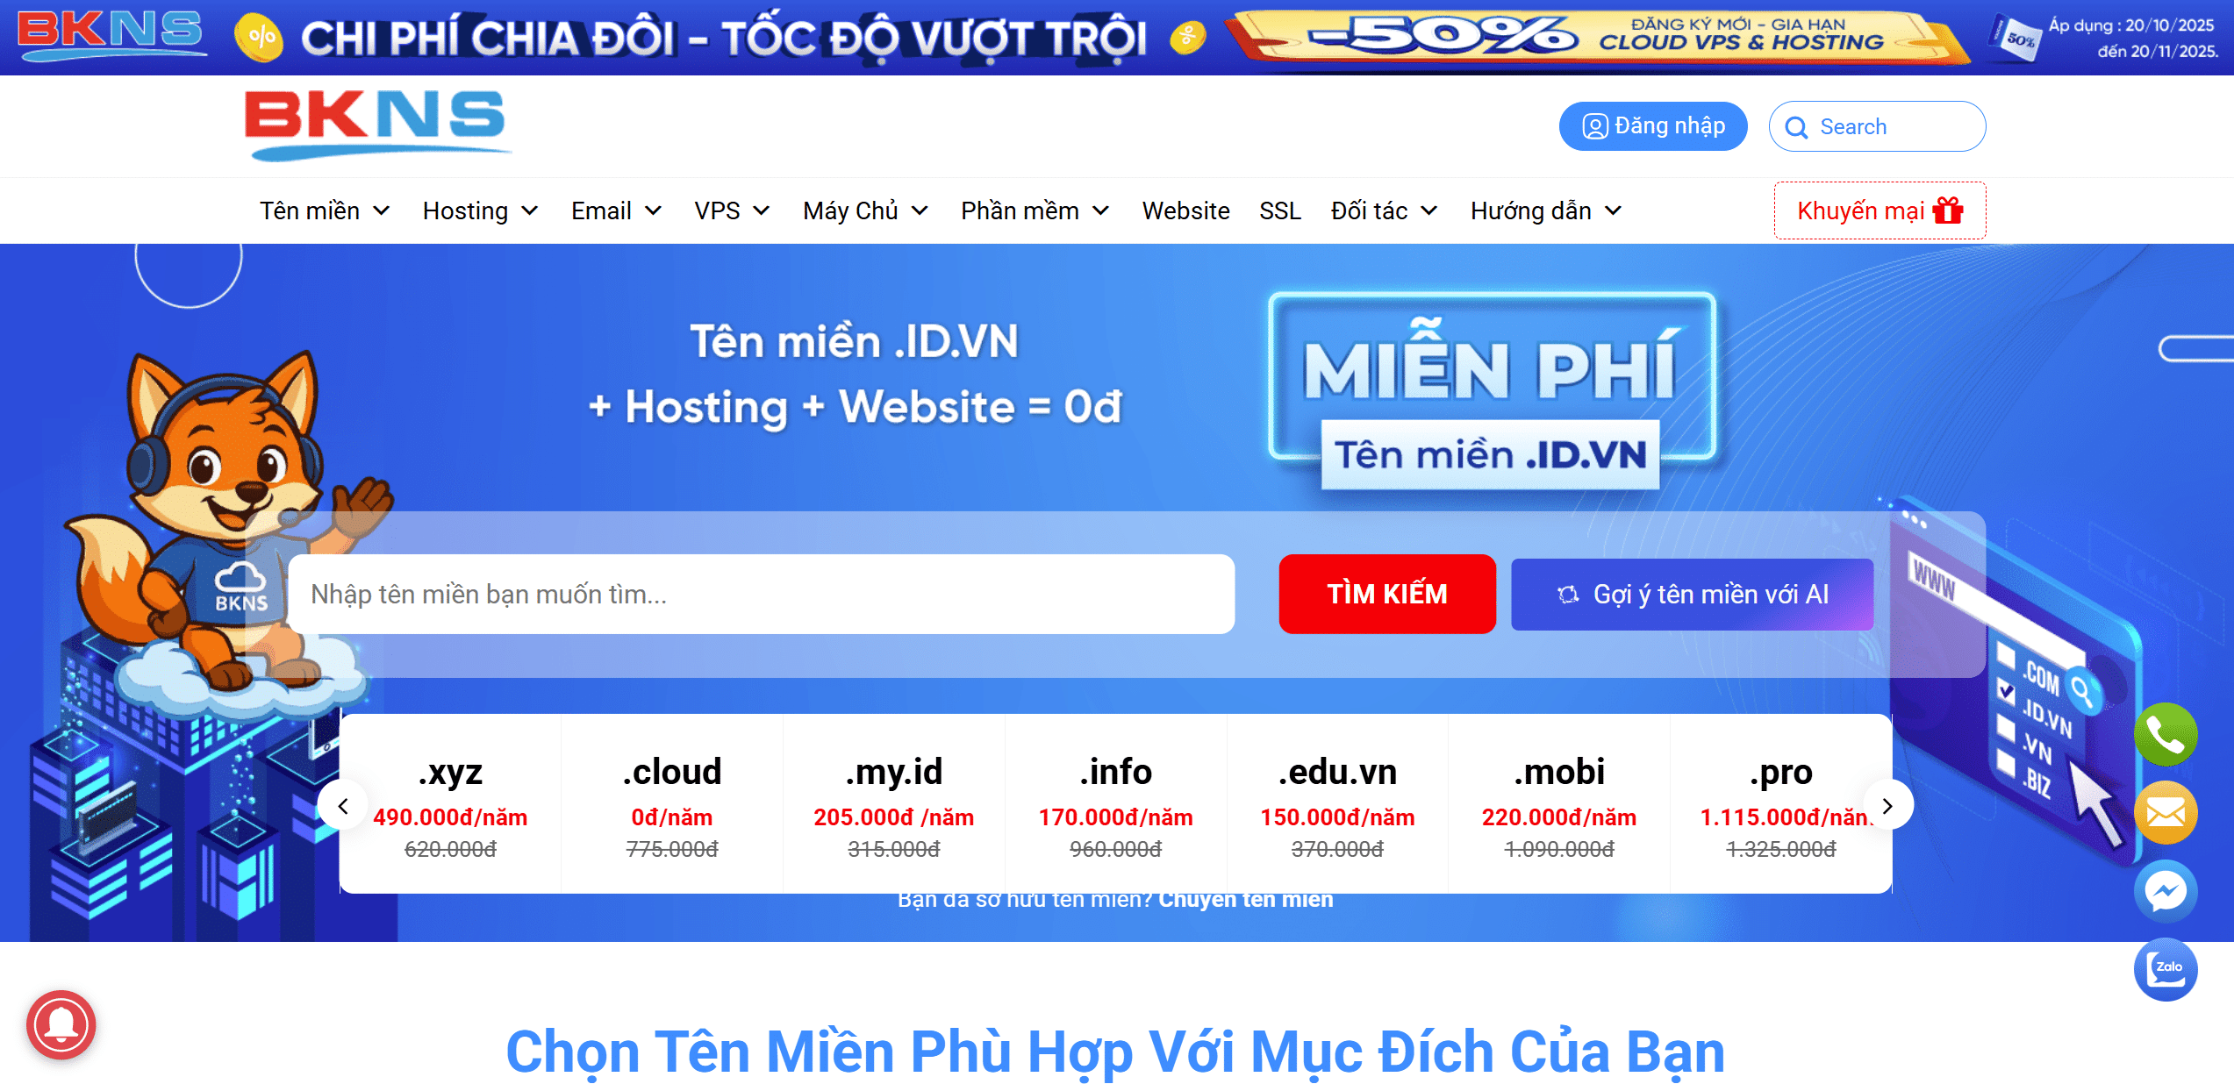
Task: Open the Messenger chat icon
Action: (x=2166, y=890)
